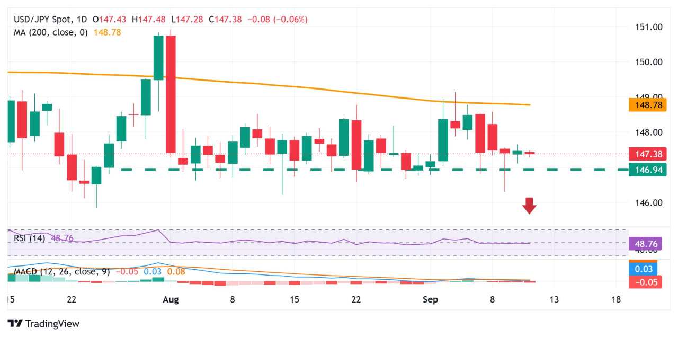
Task: Click the change value −0.08 (−0.06%)
Action: point(278,20)
